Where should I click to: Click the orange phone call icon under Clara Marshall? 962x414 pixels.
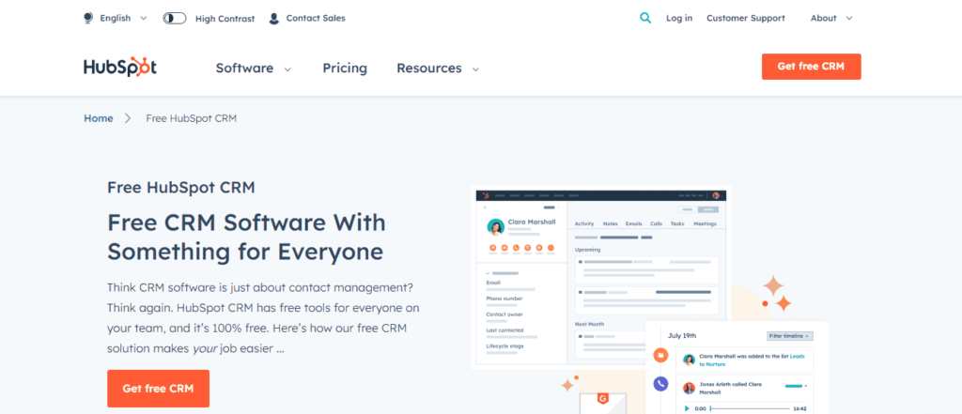pos(516,248)
